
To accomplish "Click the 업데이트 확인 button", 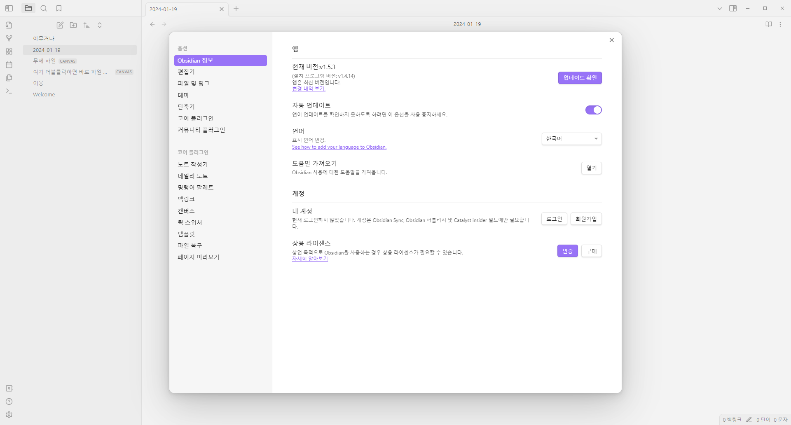I will coord(580,78).
